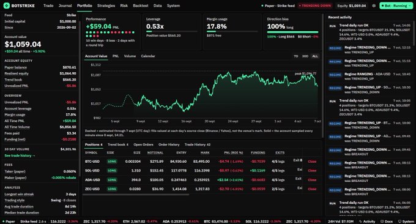Open the Trend daily run OK 10:05 entry

click(x=370, y=108)
